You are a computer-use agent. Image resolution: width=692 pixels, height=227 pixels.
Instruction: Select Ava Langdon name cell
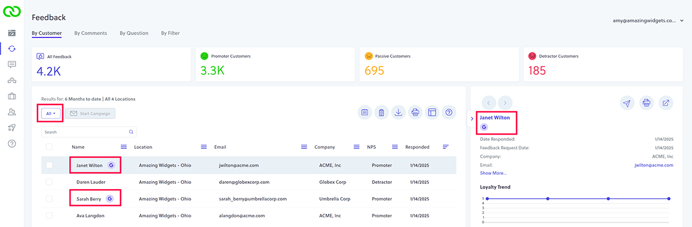[90, 216]
